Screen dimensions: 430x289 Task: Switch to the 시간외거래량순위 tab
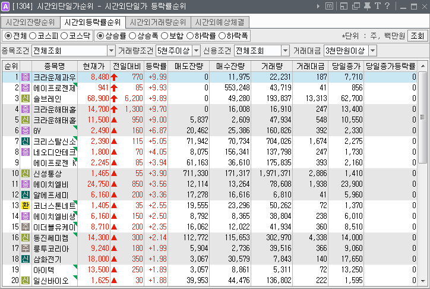point(158,22)
